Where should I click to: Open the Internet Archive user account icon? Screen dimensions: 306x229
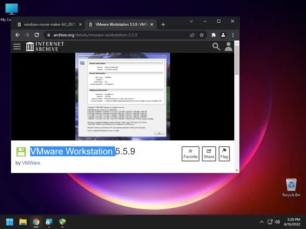point(228,47)
